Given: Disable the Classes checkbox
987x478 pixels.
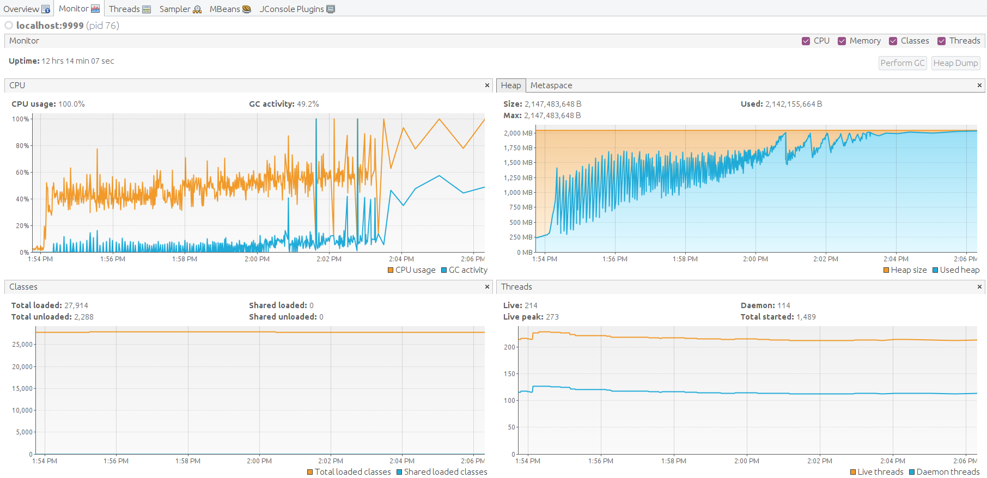Looking at the screenshot, I should pos(893,41).
